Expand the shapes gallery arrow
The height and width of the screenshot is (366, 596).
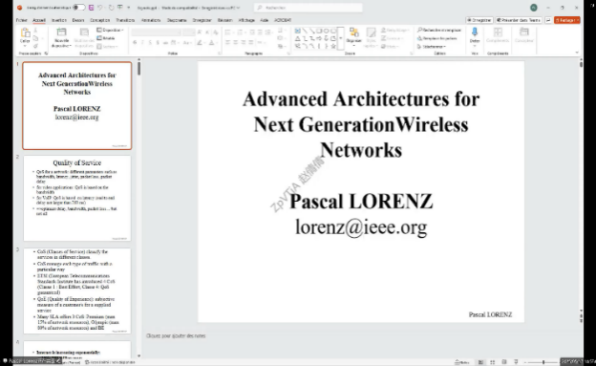tap(341, 38)
